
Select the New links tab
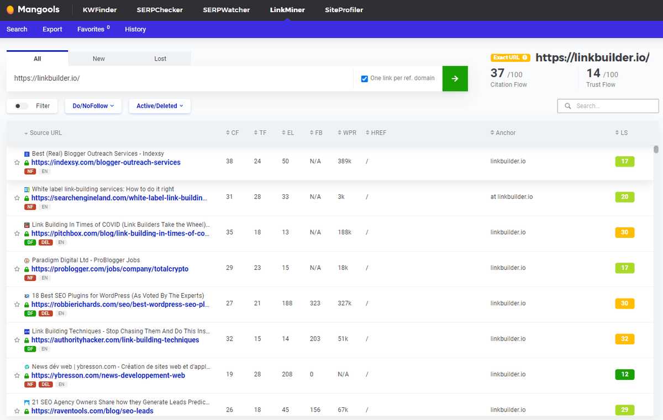(99, 59)
